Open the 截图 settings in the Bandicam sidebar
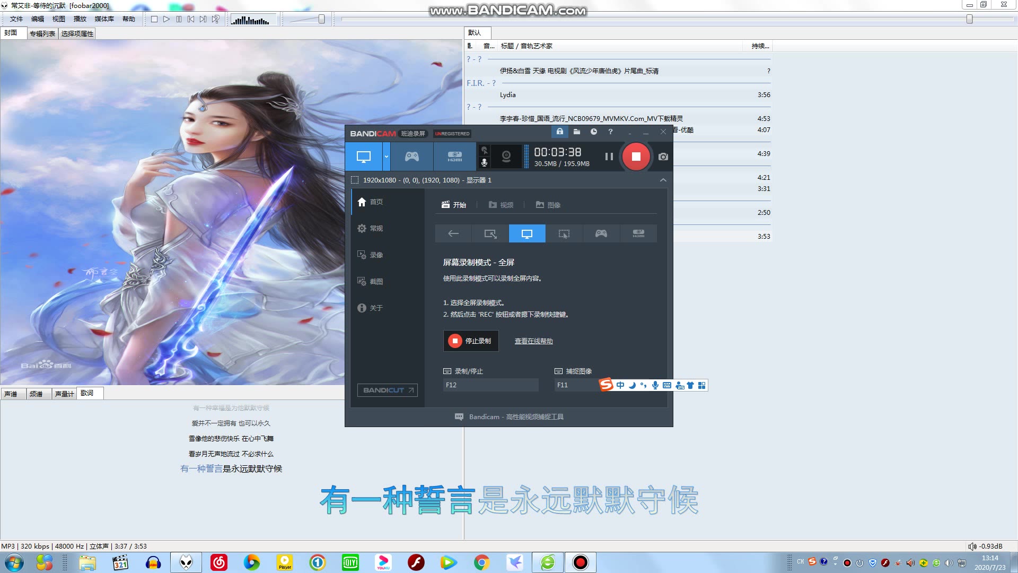Viewport: 1018px width, 573px height. [388, 282]
